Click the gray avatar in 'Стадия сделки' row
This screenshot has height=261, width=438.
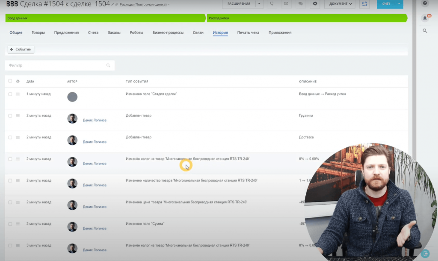point(72,97)
